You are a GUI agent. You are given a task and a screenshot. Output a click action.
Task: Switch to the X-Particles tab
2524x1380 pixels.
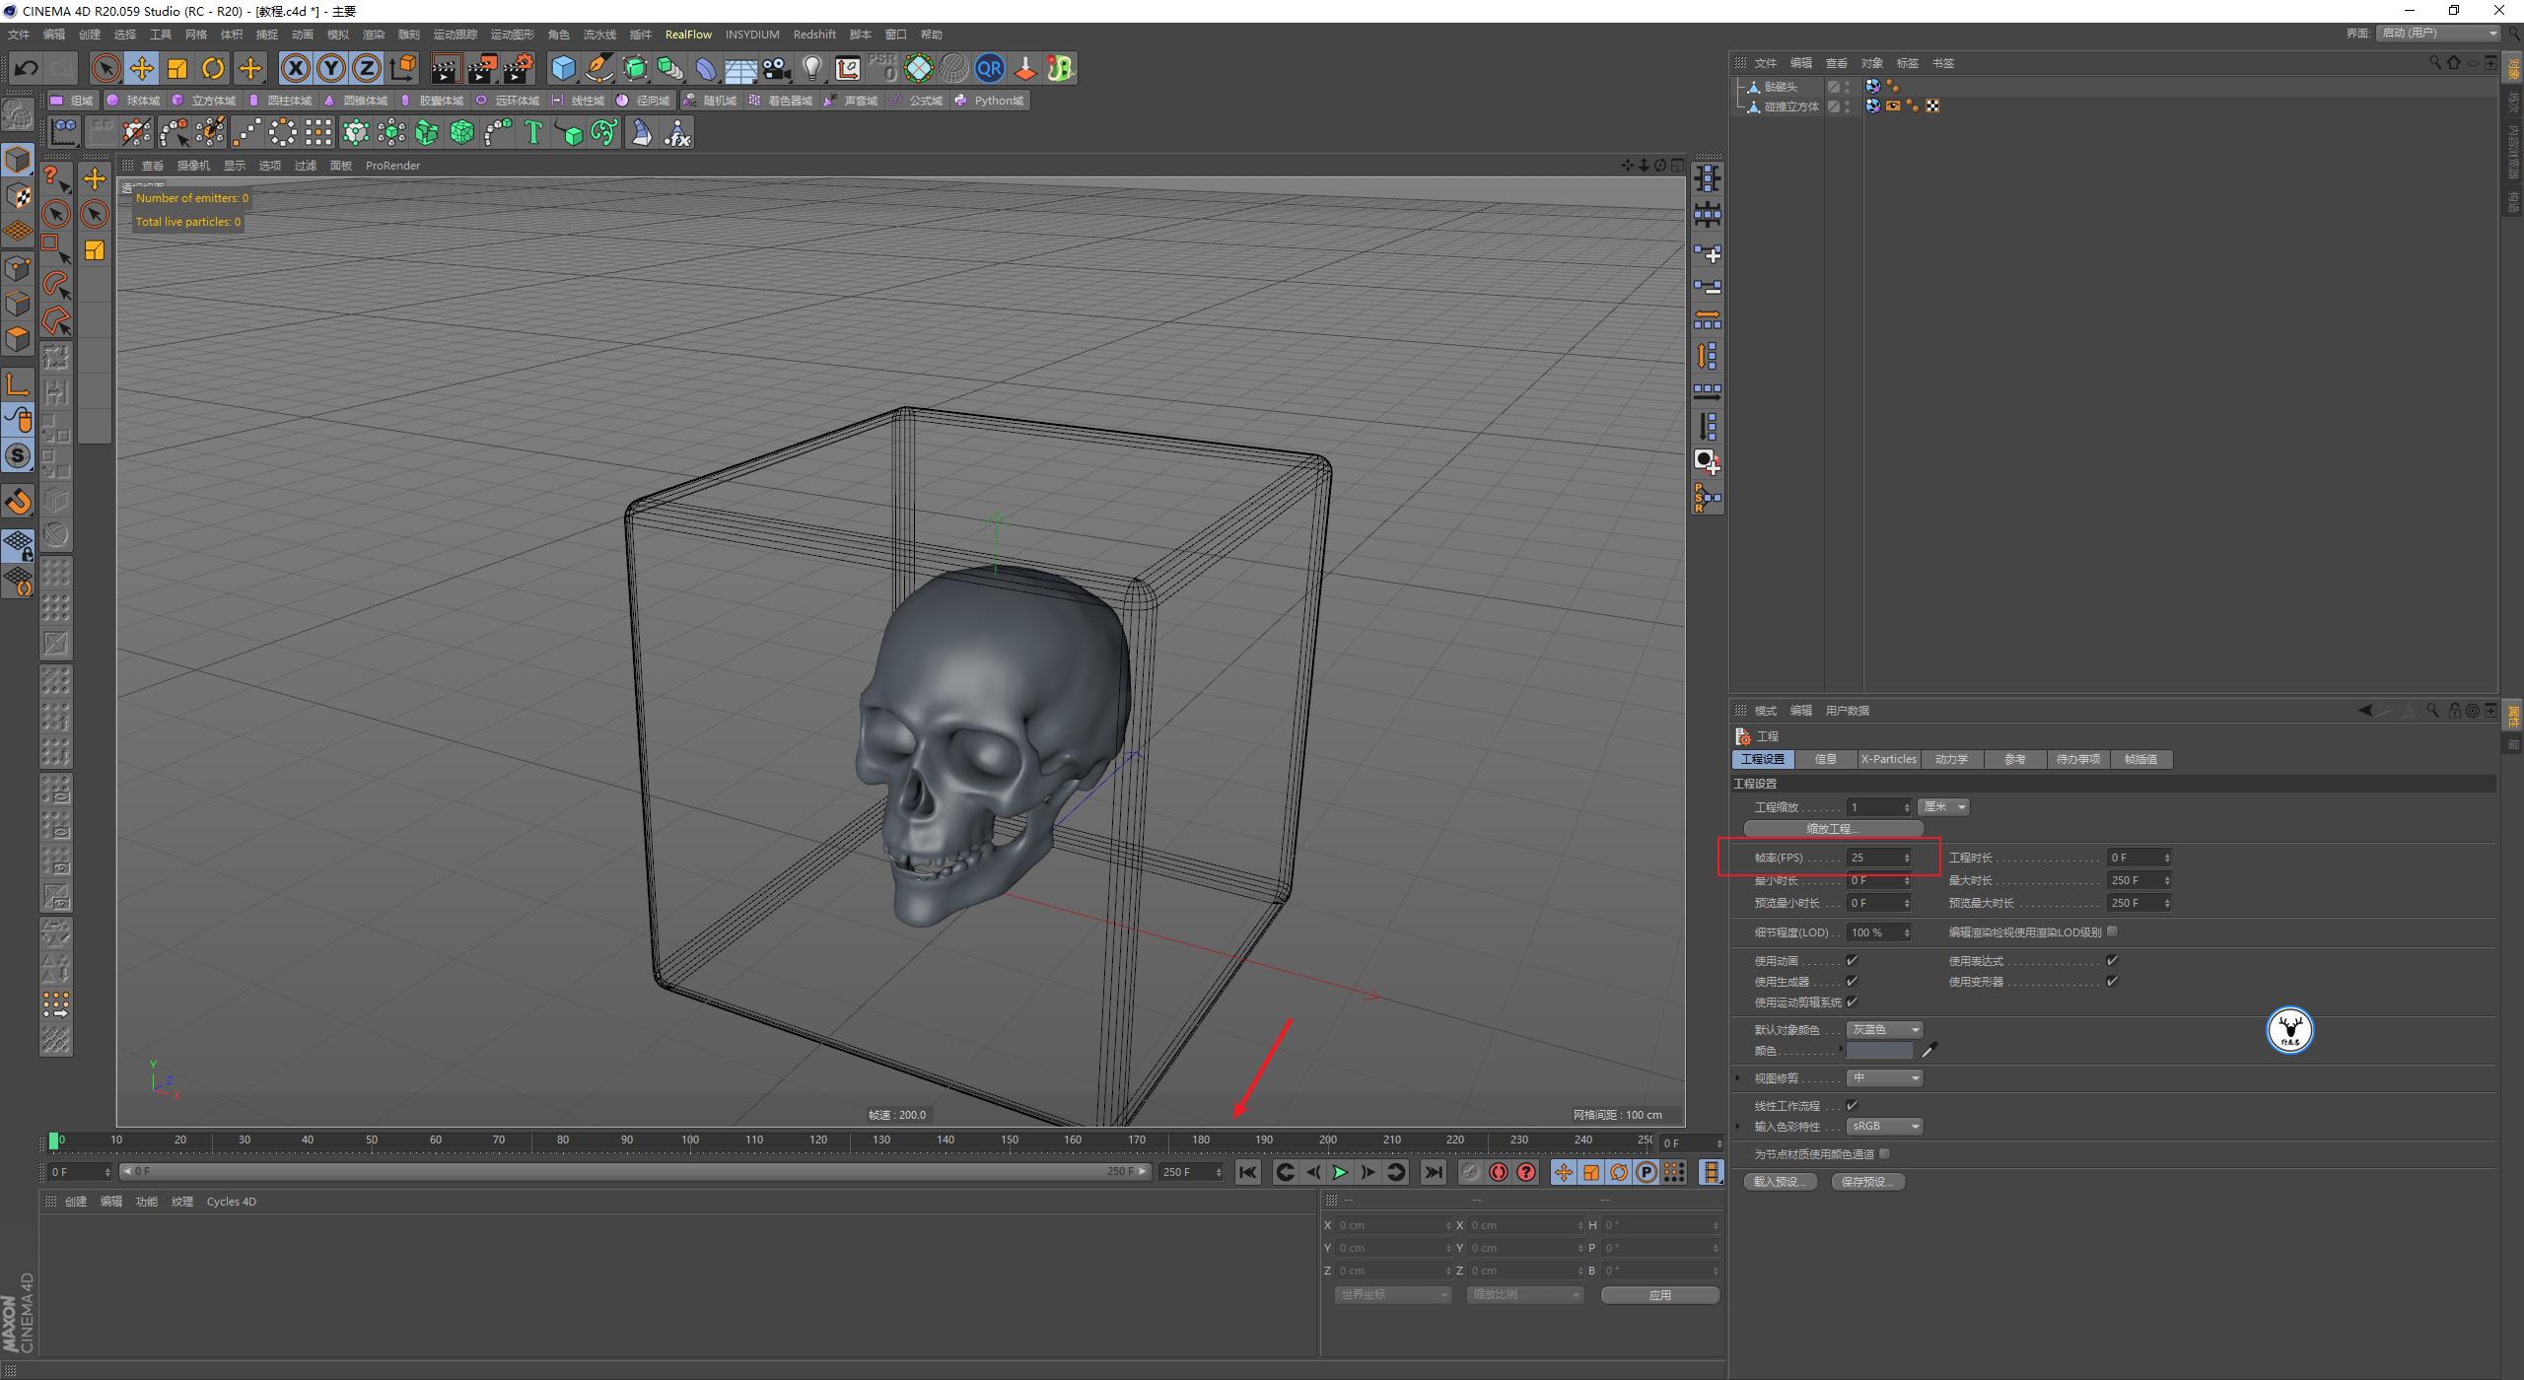(1889, 759)
